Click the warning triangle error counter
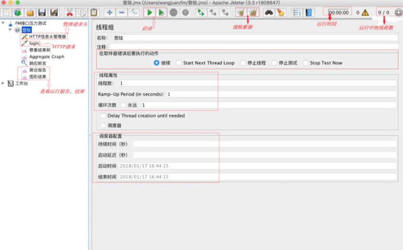This screenshot has width=403, height=250. (365, 13)
